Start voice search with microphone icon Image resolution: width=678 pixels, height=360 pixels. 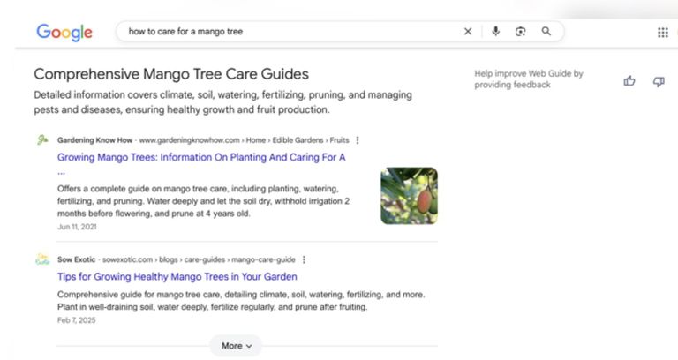click(x=495, y=32)
